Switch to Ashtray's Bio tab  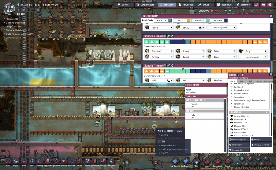[x=241, y=81]
